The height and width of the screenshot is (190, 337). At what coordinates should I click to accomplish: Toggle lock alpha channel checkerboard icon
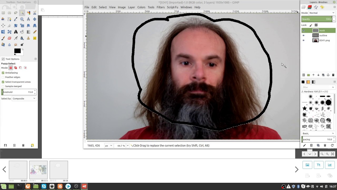coord(316,25)
